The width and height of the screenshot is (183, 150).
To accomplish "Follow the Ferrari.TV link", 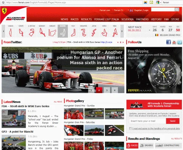I will pos(119,10).
